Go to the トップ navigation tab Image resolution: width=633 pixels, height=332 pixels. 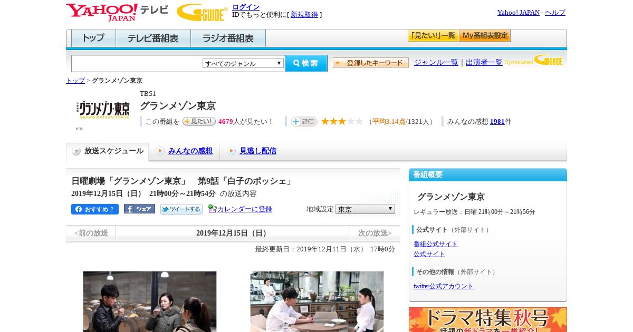click(93, 38)
